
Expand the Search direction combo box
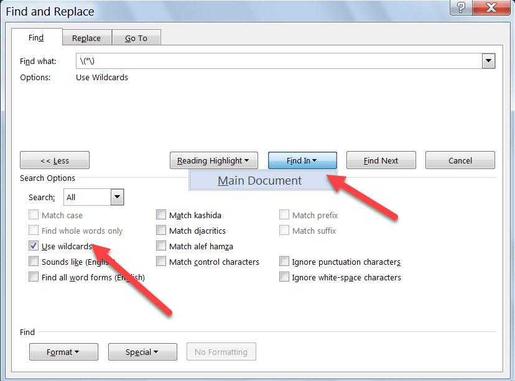(117, 198)
